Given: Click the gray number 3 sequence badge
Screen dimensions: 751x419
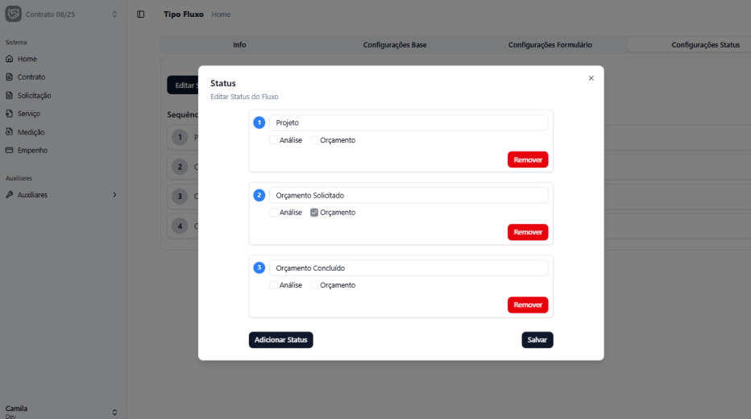Looking at the screenshot, I should [x=180, y=197].
